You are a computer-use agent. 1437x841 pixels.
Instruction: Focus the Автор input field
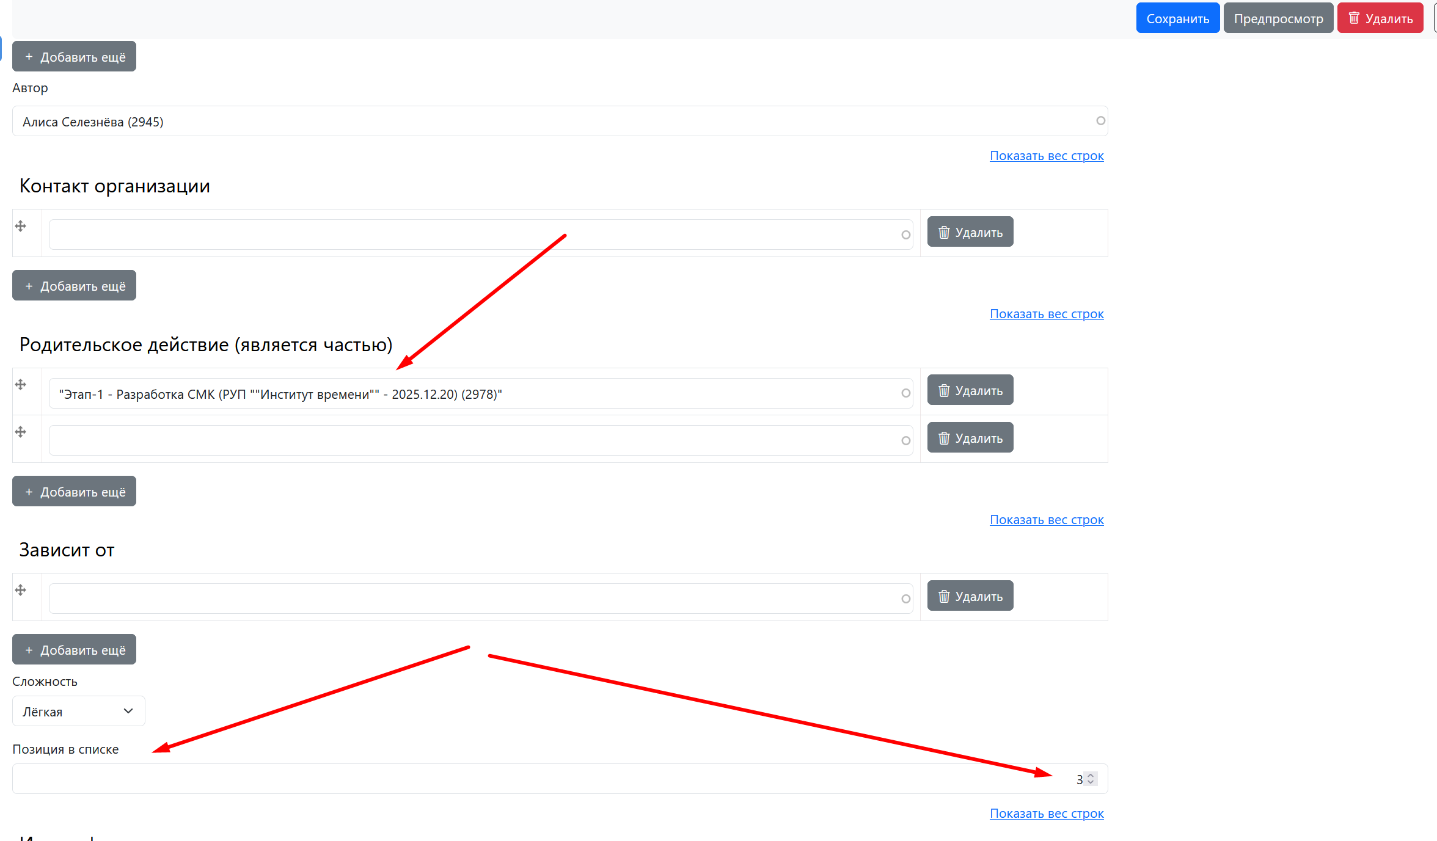tap(550, 122)
